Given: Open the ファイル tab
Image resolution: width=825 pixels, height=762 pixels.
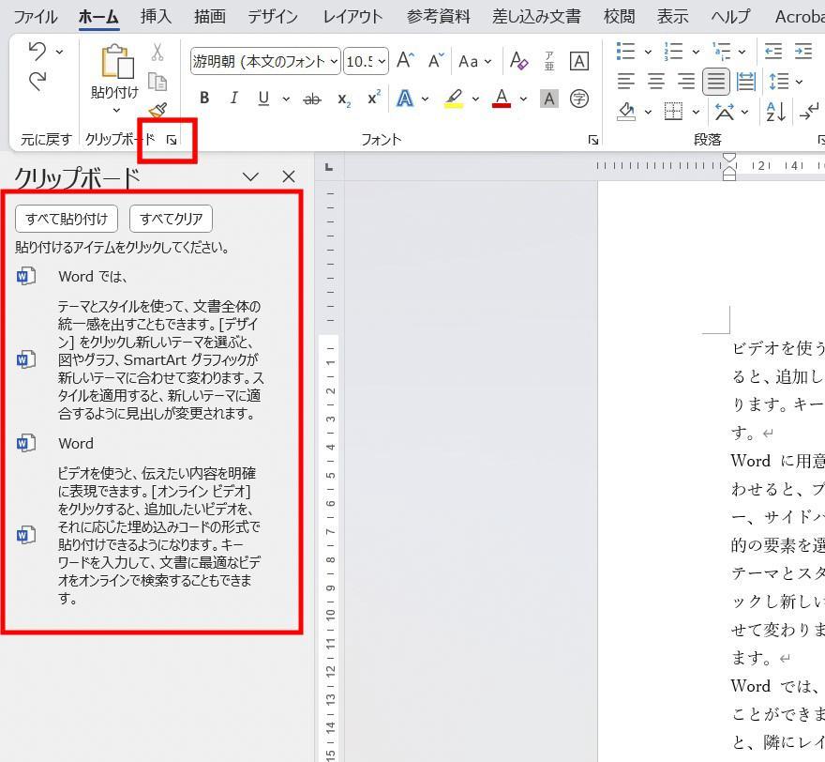Looking at the screenshot, I should pos(36,17).
